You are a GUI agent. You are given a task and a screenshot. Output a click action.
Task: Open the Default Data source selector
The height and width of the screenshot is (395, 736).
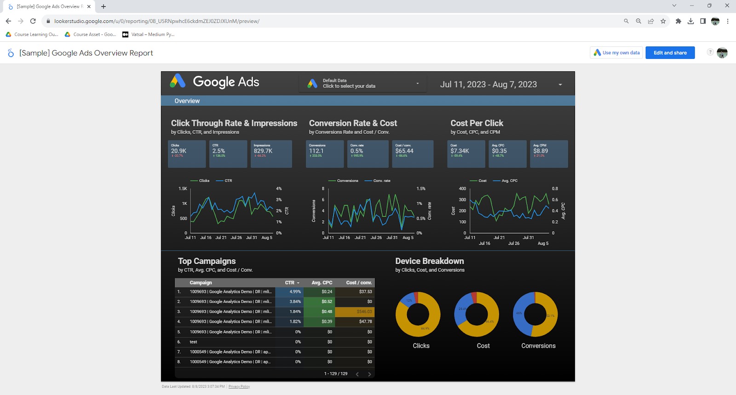pos(363,84)
